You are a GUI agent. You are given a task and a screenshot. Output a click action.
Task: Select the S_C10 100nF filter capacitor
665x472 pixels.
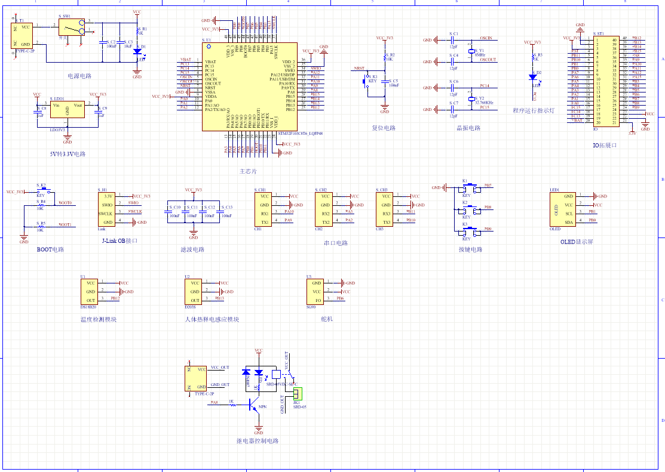click(167, 211)
